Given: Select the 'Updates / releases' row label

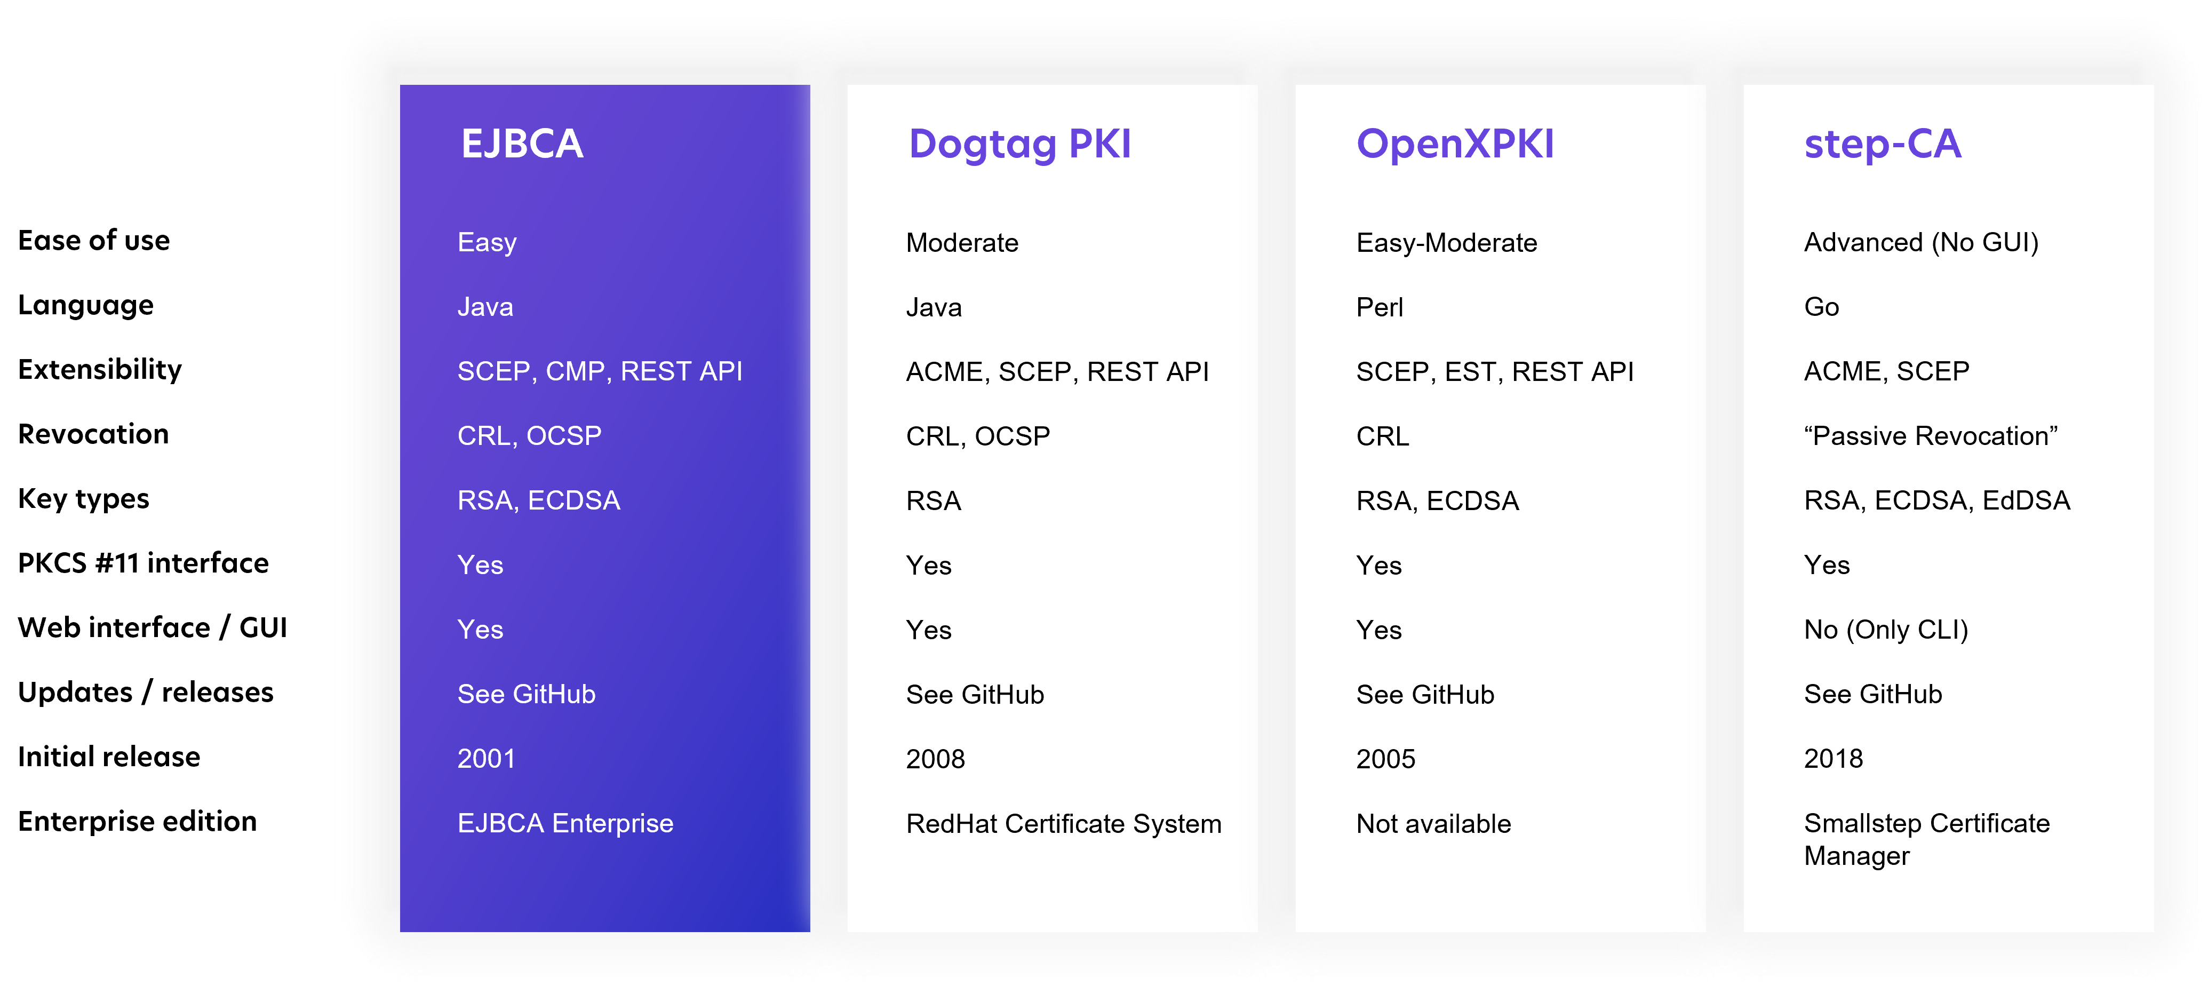Looking at the screenshot, I should tap(146, 692).
